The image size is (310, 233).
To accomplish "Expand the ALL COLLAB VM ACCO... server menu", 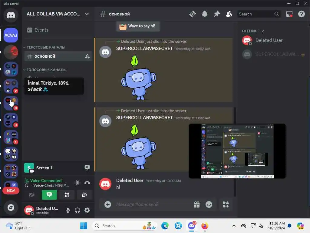I will click(x=58, y=14).
